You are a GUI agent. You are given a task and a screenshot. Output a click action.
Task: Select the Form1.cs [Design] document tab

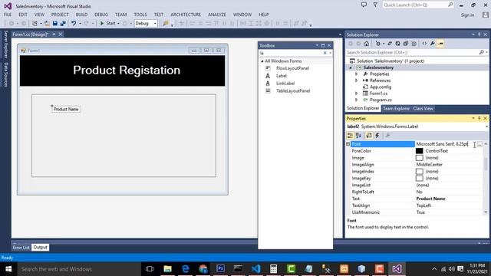click(31, 34)
